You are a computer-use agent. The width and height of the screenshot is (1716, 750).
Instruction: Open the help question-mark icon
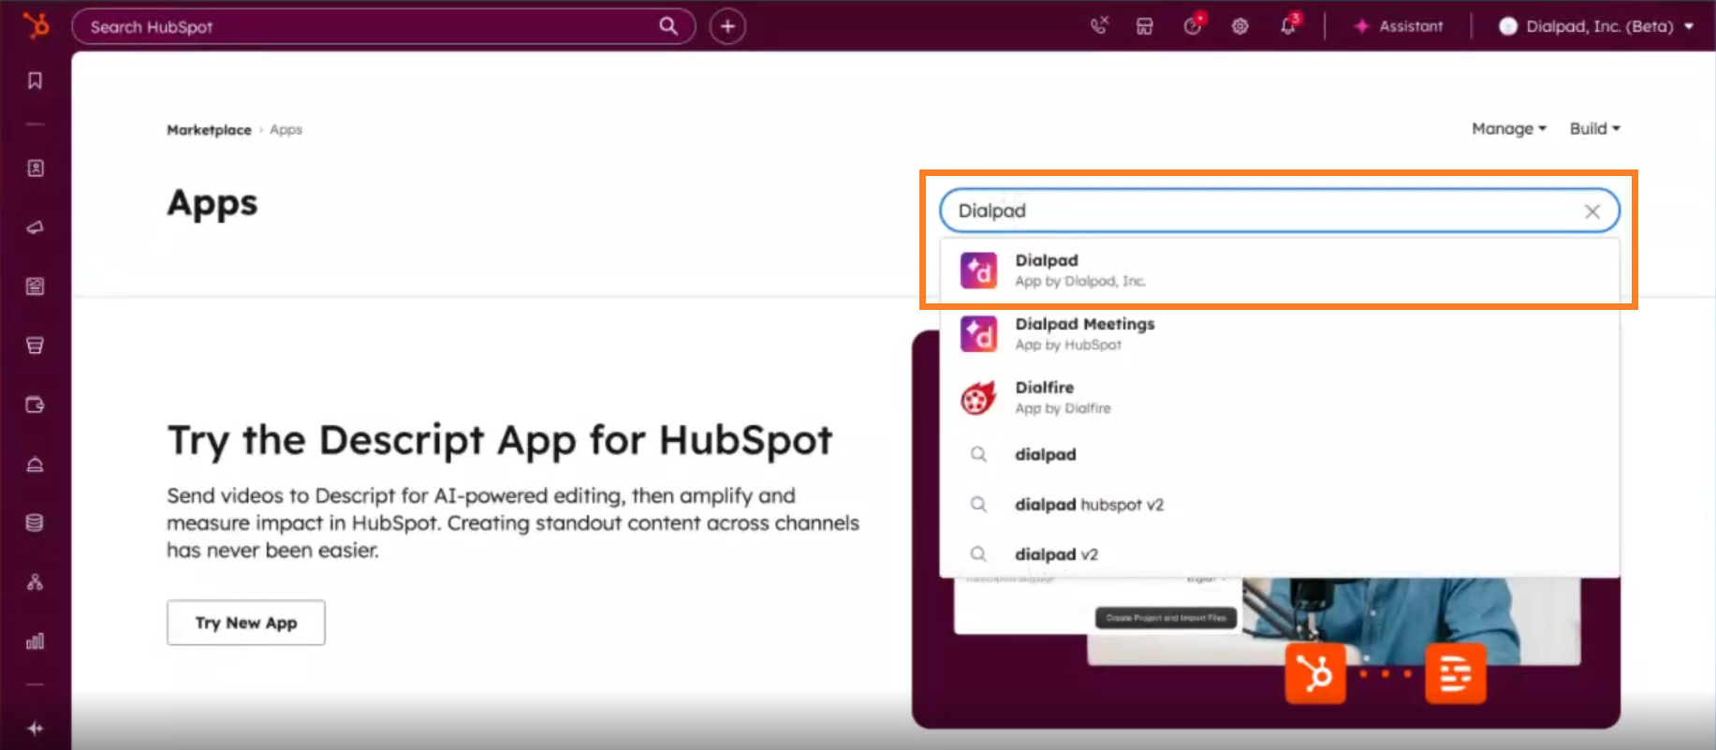[1193, 25]
